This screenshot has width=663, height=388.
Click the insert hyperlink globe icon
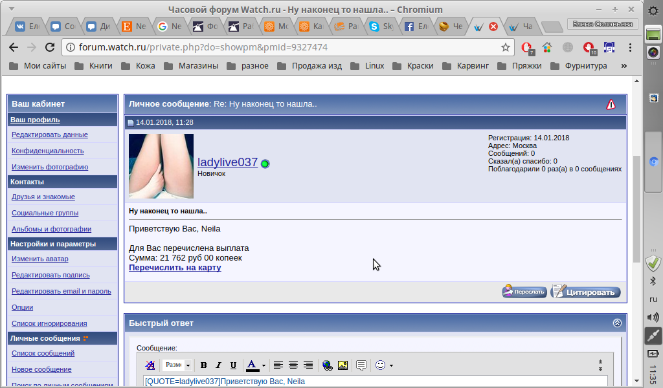(327, 365)
